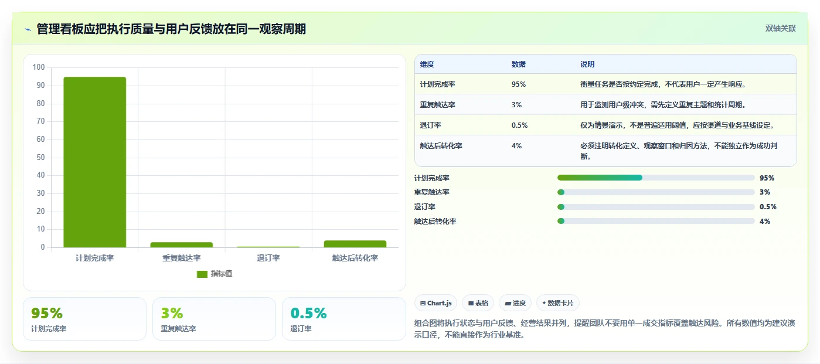The height and width of the screenshot is (364, 820).
Task: Open the 95% 计划完成率 data card
Action: 84,319
